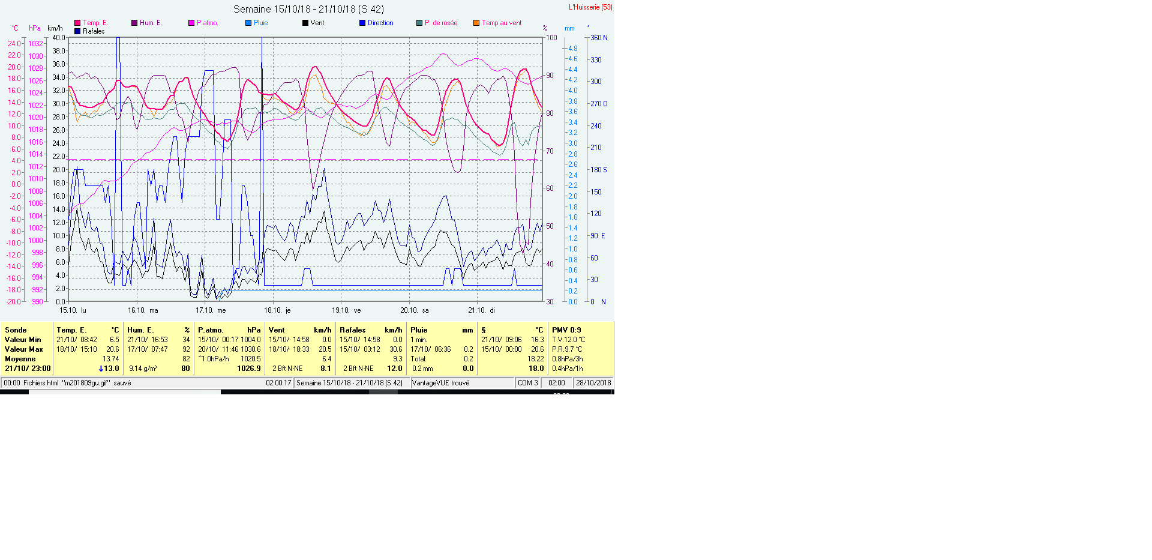Click the status bar 'Semaine 15/10/18 - 21/10/18 (S 42)' entry

(349, 383)
